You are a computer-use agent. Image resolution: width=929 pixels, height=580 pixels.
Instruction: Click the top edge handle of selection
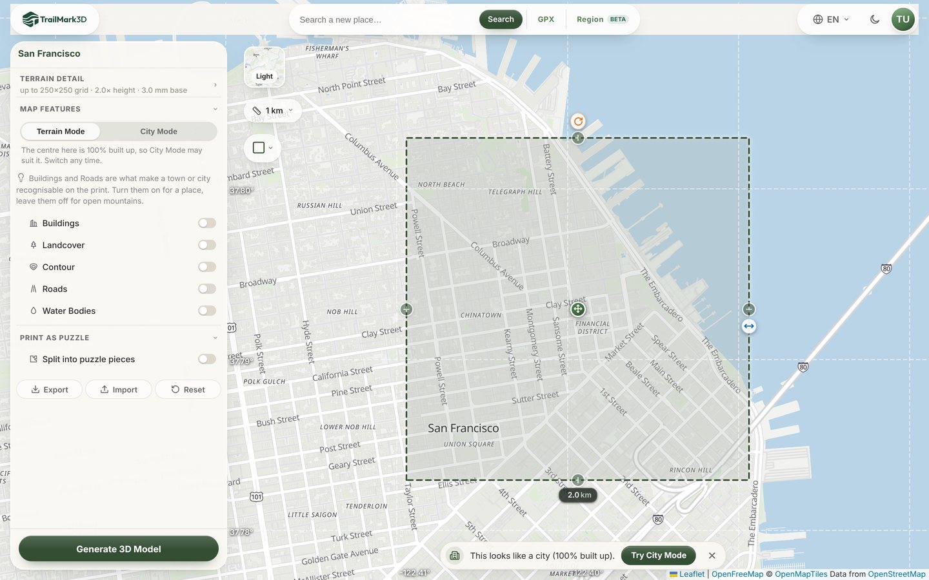578,138
